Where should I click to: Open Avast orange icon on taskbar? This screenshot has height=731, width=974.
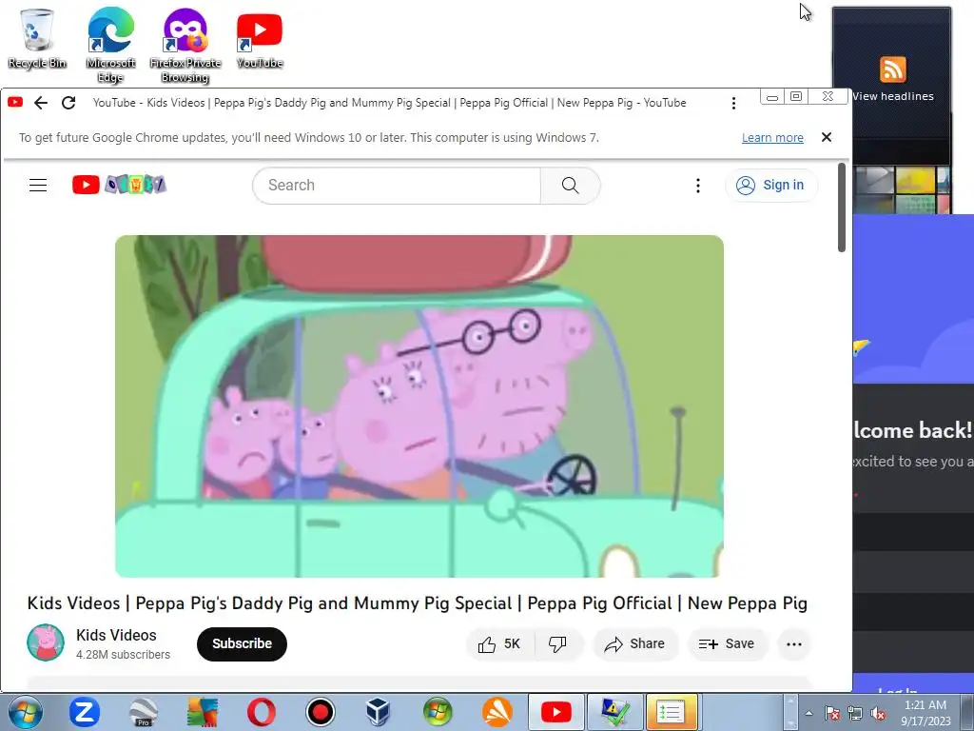tap(497, 712)
